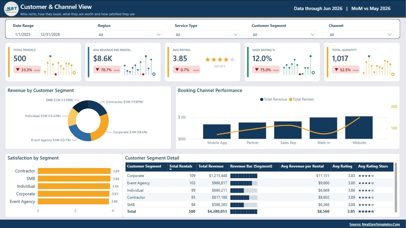406x228 pixels.
Task: Click the "Data through Jun 2026" header text
Action: click(318, 9)
